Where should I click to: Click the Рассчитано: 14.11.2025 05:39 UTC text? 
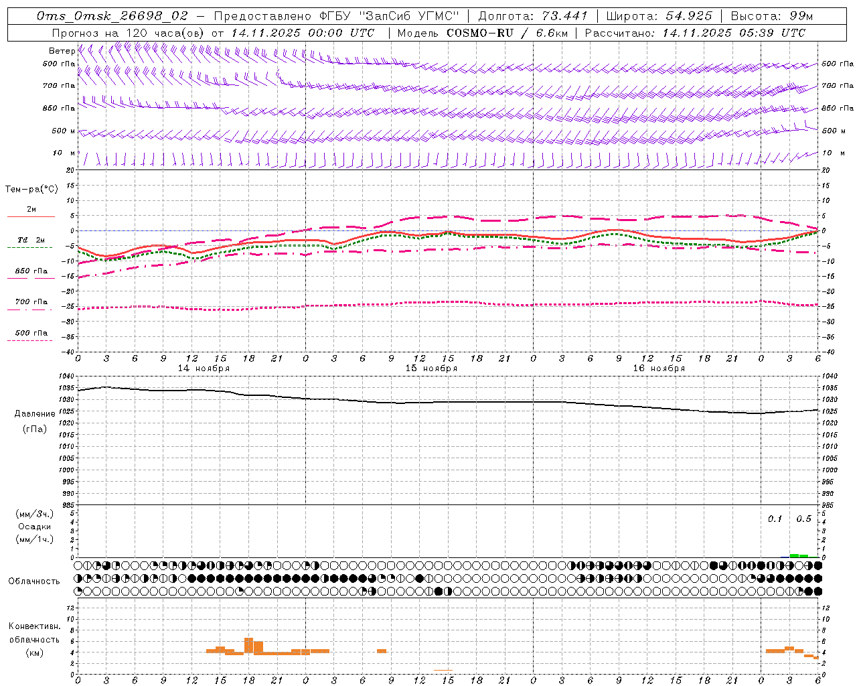pyautogui.click(x=695, y=33)
